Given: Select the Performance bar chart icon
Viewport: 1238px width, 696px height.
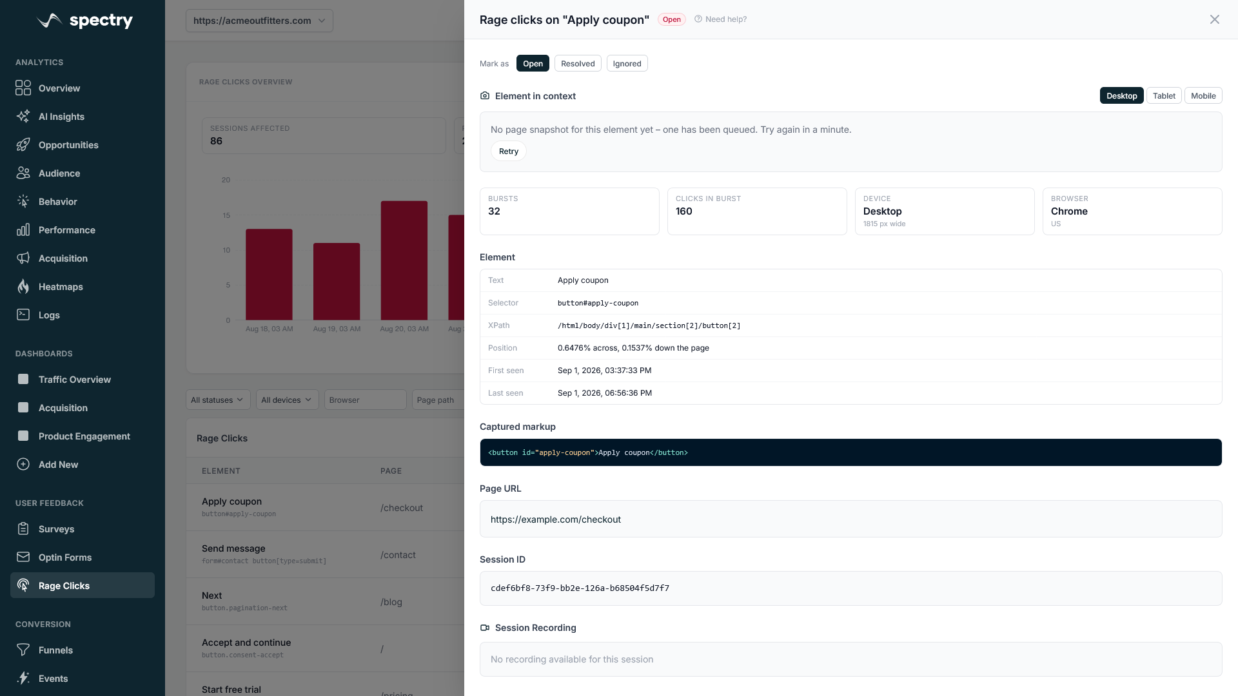Looking at the screenshot, I should [x=23, y=230].
